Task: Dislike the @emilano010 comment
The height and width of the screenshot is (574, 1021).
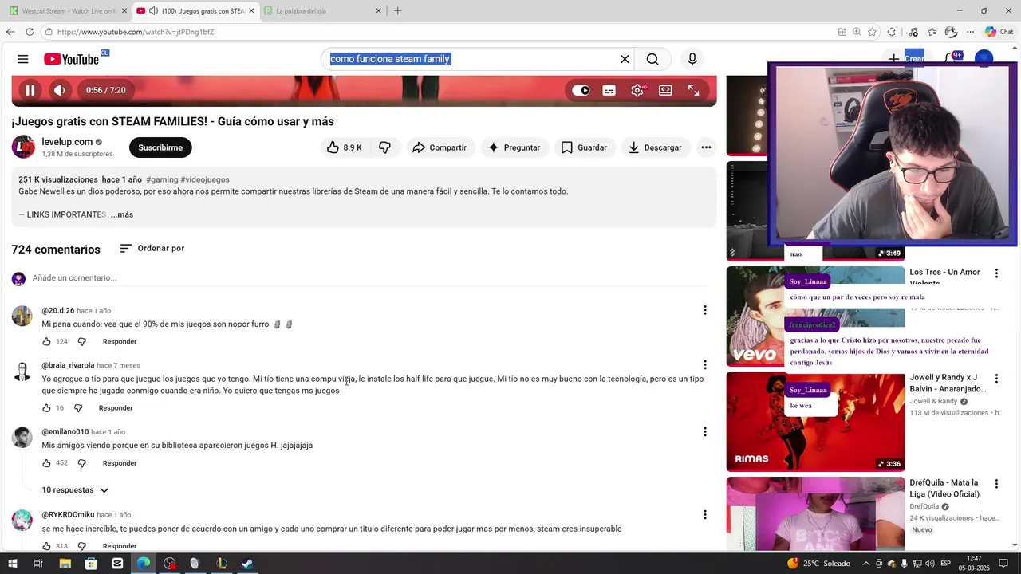Action: (81, 463)
